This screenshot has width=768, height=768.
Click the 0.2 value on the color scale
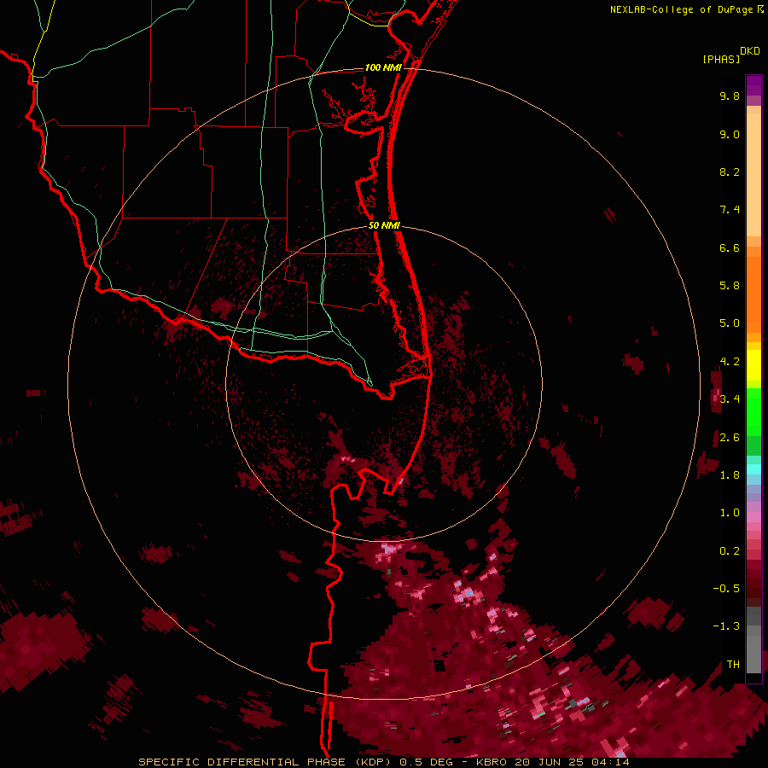point(730,551)
